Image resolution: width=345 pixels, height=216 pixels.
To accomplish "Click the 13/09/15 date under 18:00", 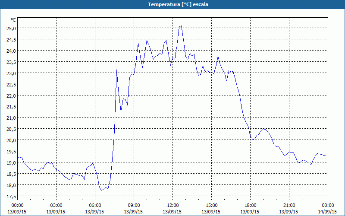I will point(250,212).
